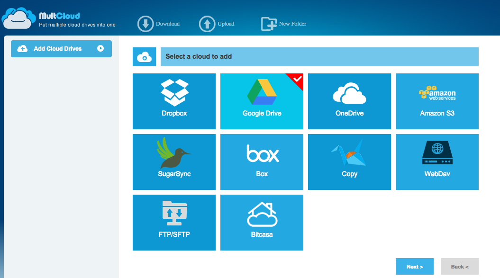
Task: Pick the WebDav drive icon
Action: (437, 153)
